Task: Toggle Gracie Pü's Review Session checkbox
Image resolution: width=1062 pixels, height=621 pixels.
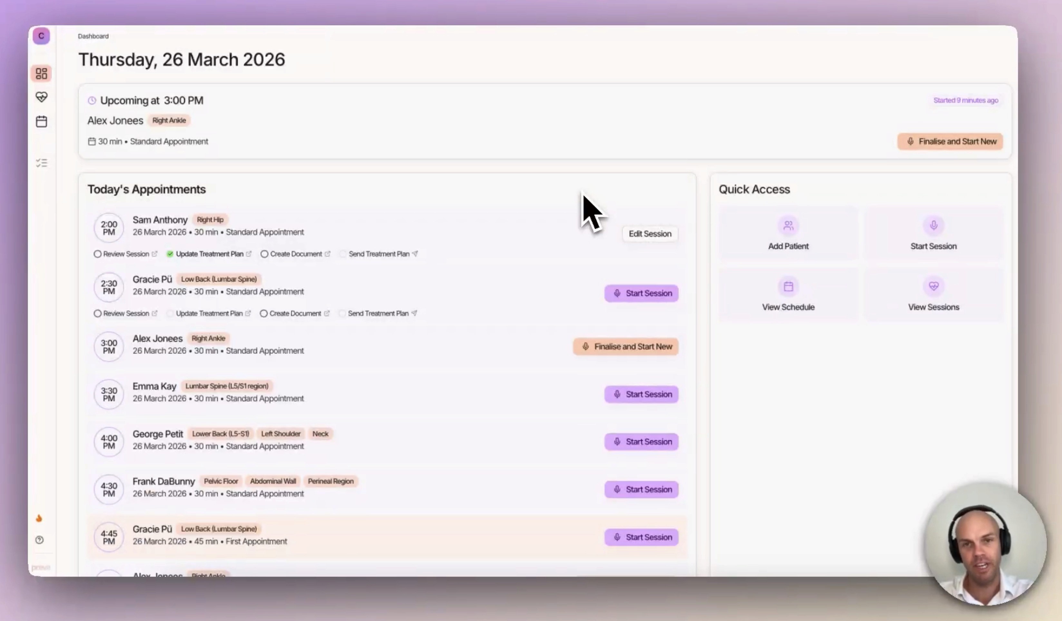Action: pyautogui.click(x=97, y=313)
